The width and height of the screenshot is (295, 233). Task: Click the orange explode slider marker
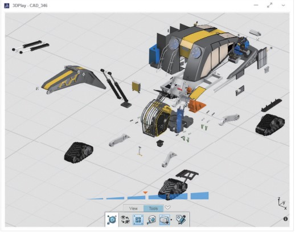point(145,193)
